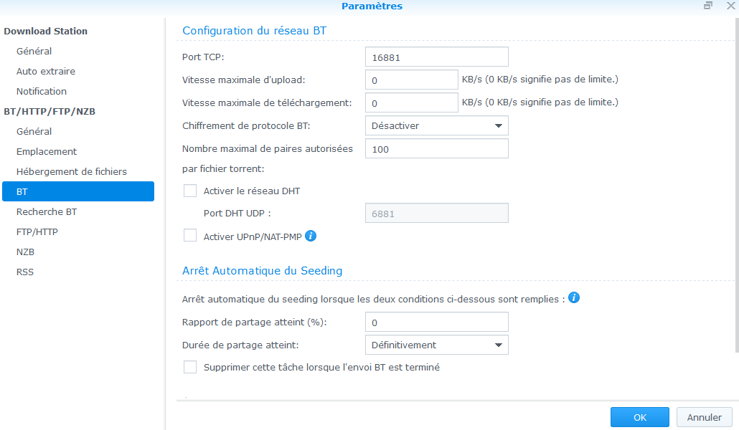The height and width of the screenshot is (430, 739).
Task: Select Auto extraire in the sidebar
Action: (x=46, y=72)
